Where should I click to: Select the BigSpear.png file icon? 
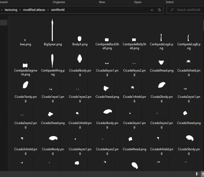(52, 30)
